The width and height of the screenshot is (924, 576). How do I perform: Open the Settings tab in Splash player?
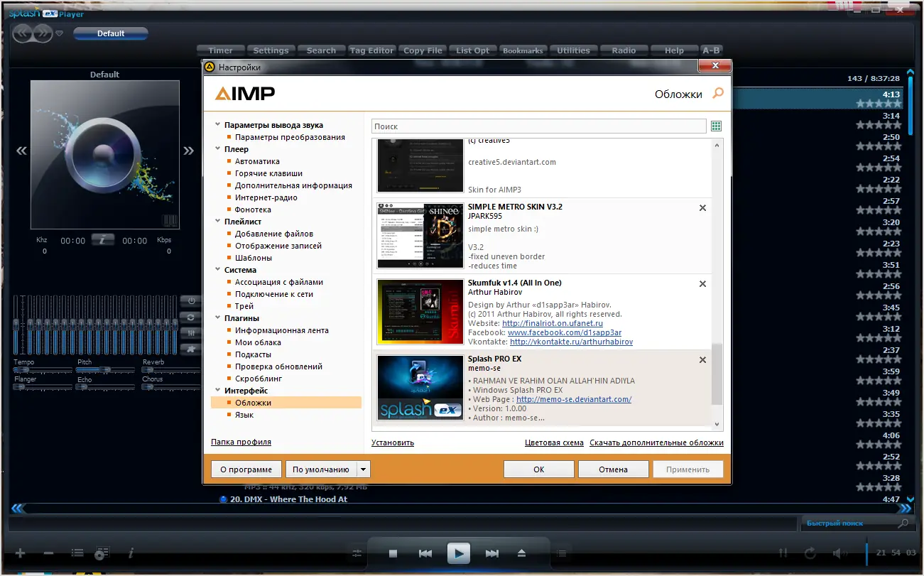(271, 50)
